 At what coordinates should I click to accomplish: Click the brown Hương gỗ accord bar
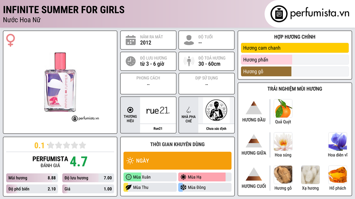(295, 71)
